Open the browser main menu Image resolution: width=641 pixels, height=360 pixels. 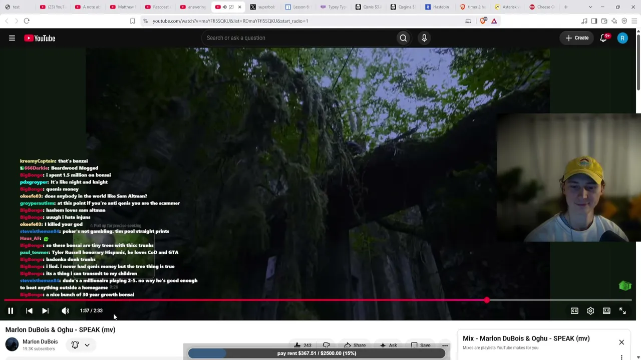click(634, 21)
